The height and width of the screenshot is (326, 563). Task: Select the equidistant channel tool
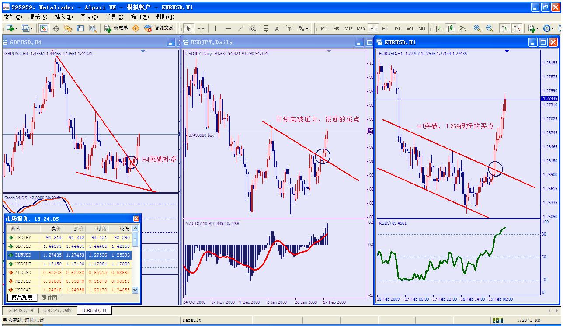click(252, 28)
